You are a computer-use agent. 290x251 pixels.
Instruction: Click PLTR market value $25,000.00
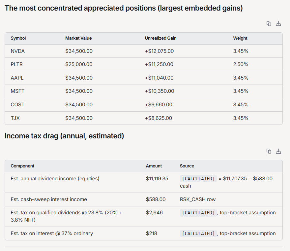tap(79, 64)
